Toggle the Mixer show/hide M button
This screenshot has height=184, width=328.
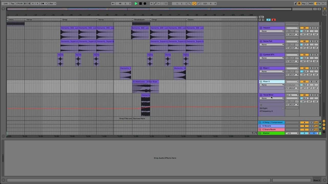pos(324,128)
